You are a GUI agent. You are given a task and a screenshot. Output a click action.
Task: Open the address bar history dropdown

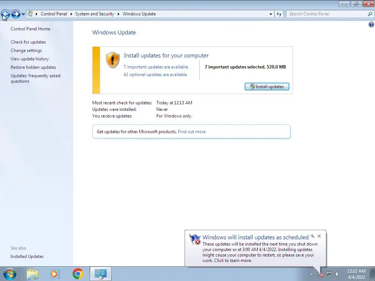[x=271, y=14]
